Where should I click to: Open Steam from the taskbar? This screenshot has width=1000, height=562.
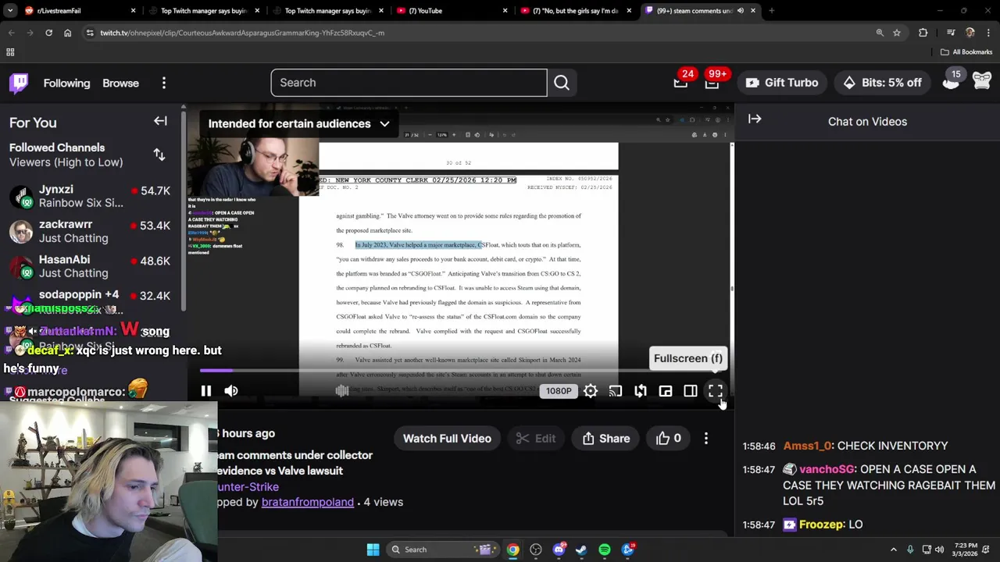point(581,550)
